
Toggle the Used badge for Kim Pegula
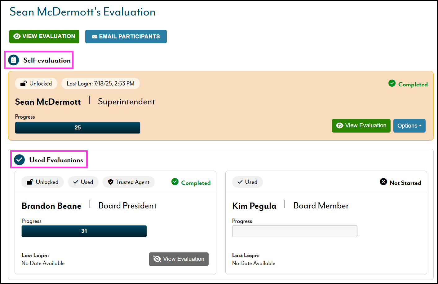pos(247,182)
